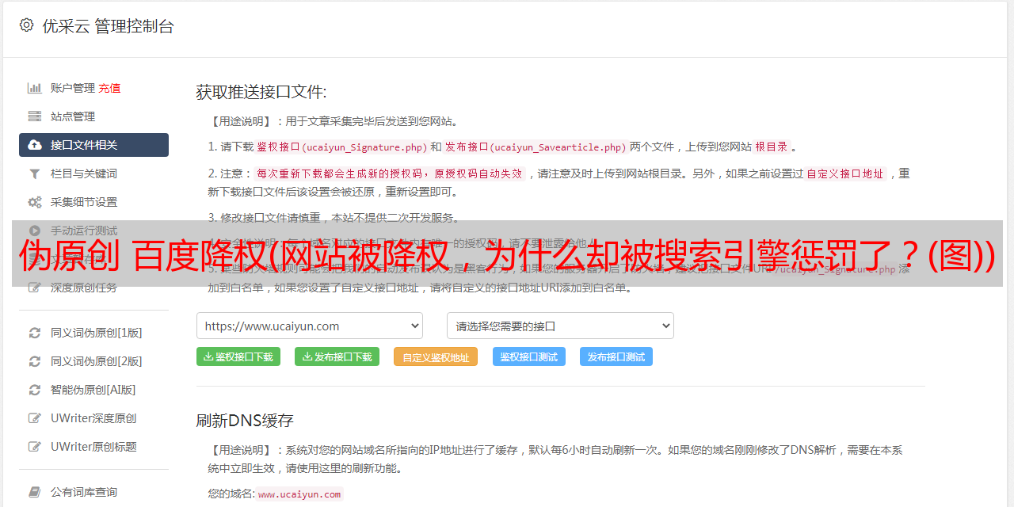The height and width of the screenshot is (507, 1014).
Task: Click refresh icon for 同义词伪原创[2版]
Action: pos(34,361)
